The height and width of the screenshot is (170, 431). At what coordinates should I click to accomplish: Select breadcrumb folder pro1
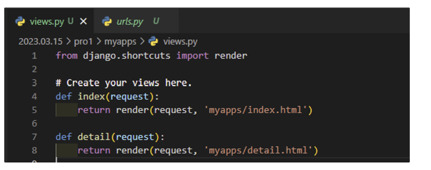(x=83, y=42)
